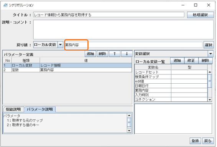The image size is (217, 147).
Task: Close the シナリオリレーション window
Action: 209,5
